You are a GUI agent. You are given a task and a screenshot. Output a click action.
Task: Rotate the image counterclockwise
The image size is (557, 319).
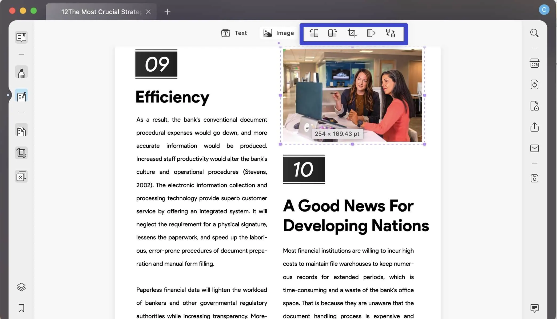(314, 33)
